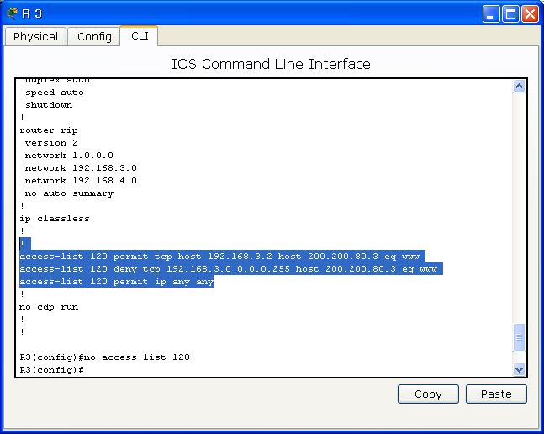Screen dimensions: 544x434
Task: Click the 'network 192.168.3.0' line
Action: click(81, 168)
